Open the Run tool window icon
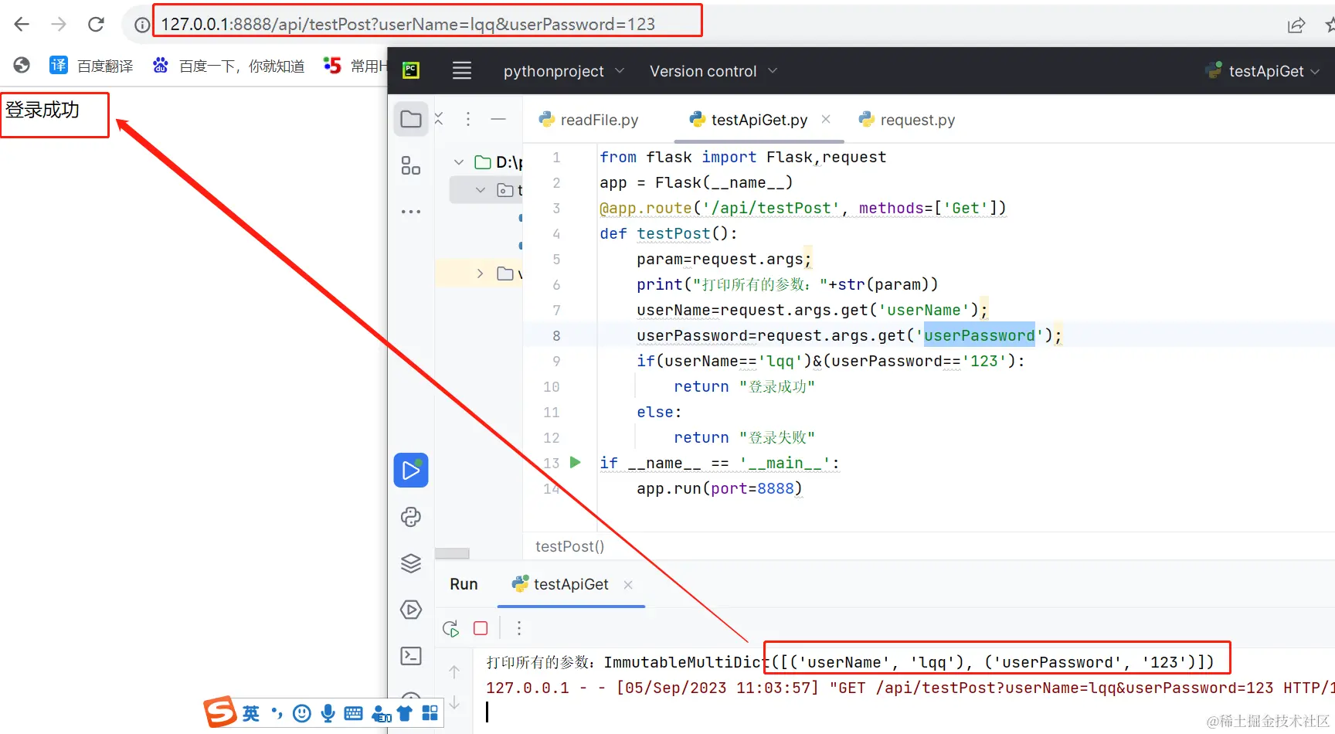 [411, 470]
